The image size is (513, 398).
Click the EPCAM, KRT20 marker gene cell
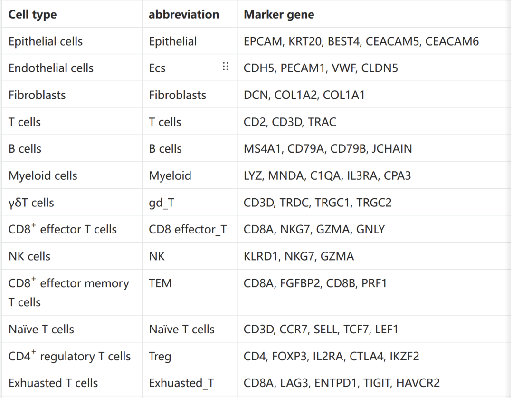361,41
